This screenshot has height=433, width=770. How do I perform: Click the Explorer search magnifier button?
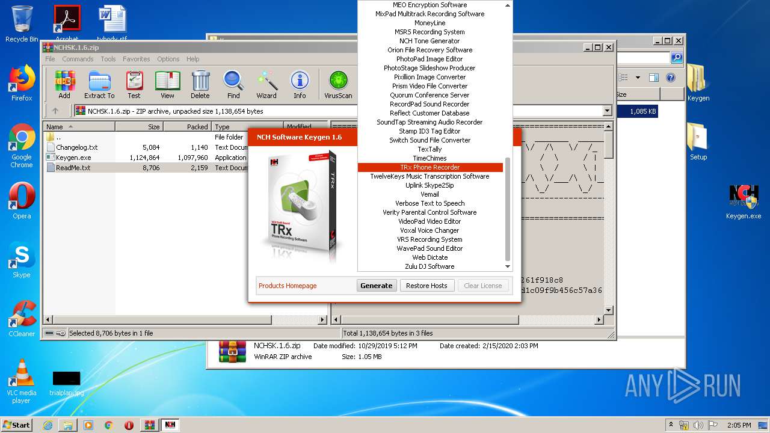(677, 58)
